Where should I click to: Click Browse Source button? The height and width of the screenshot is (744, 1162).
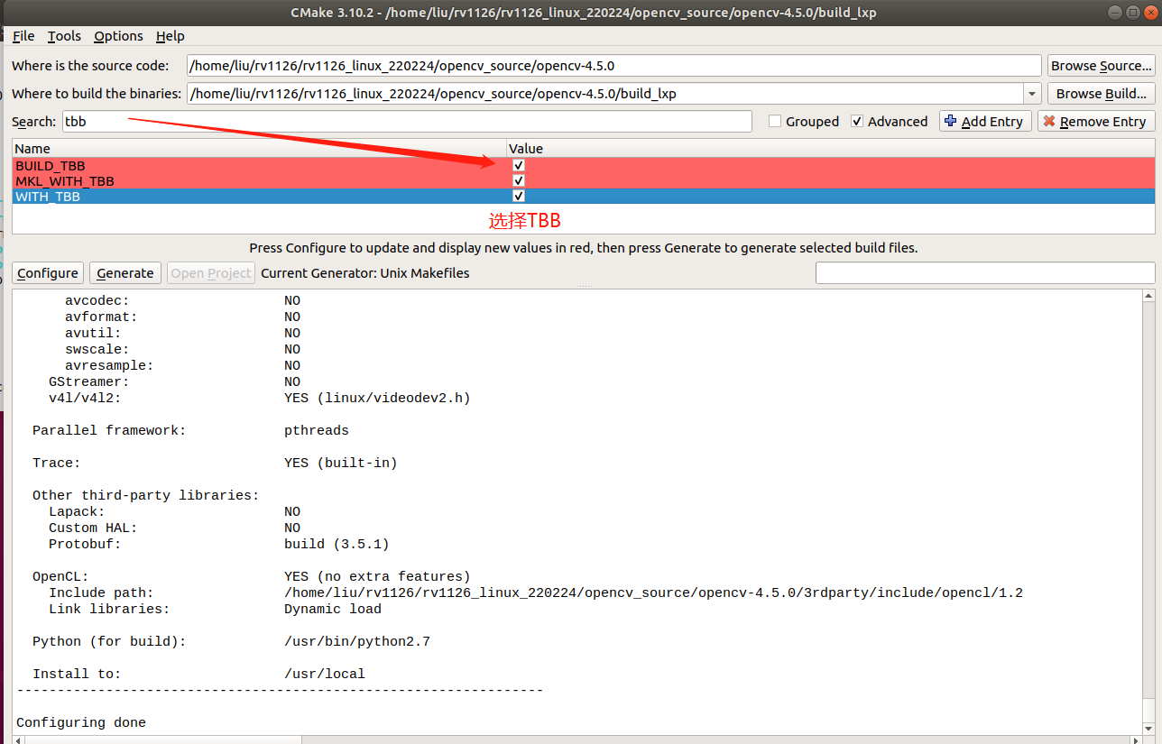coord(1101,65)
